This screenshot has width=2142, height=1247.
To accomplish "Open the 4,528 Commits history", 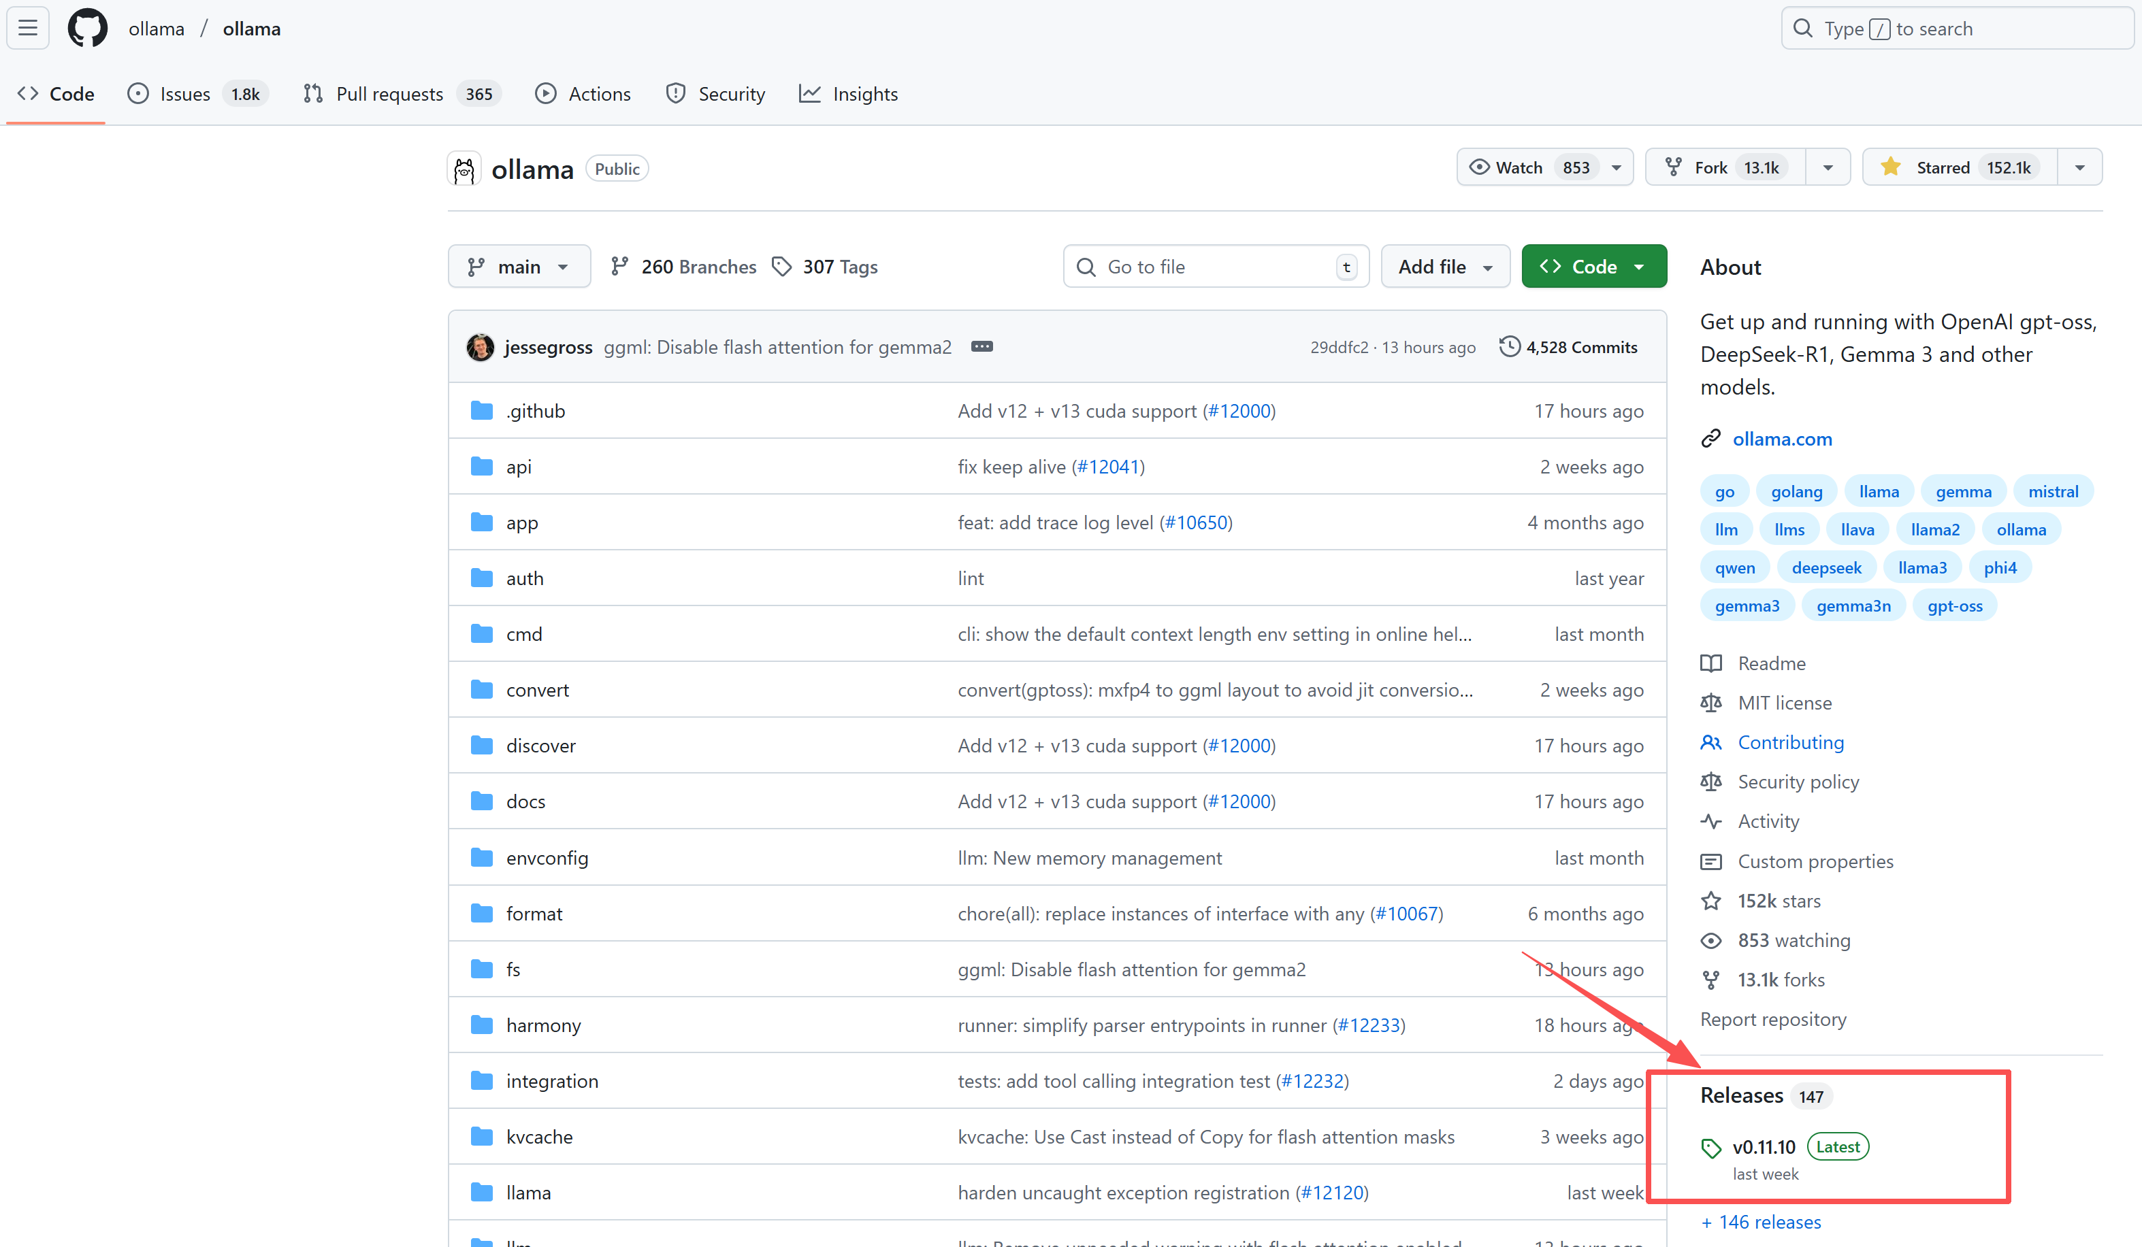I will coord(1568,346).
